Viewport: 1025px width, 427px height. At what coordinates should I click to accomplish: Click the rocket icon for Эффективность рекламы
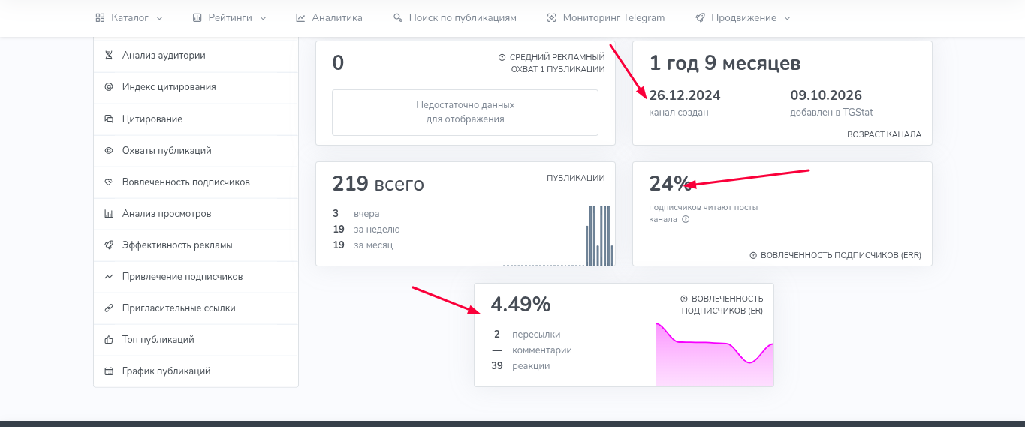pyautogui.click(x=108, y=245)
